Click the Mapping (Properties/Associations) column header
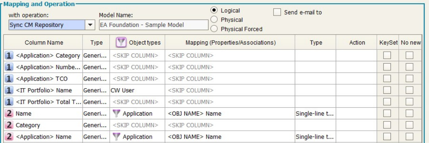The image size is (429, 143). click(230, 43)
